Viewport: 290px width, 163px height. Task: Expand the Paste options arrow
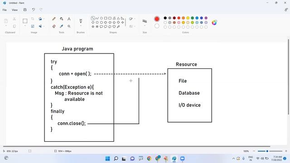point(6,26)
